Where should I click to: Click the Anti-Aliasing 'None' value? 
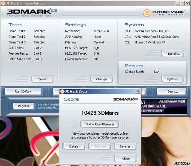(97, 37)
